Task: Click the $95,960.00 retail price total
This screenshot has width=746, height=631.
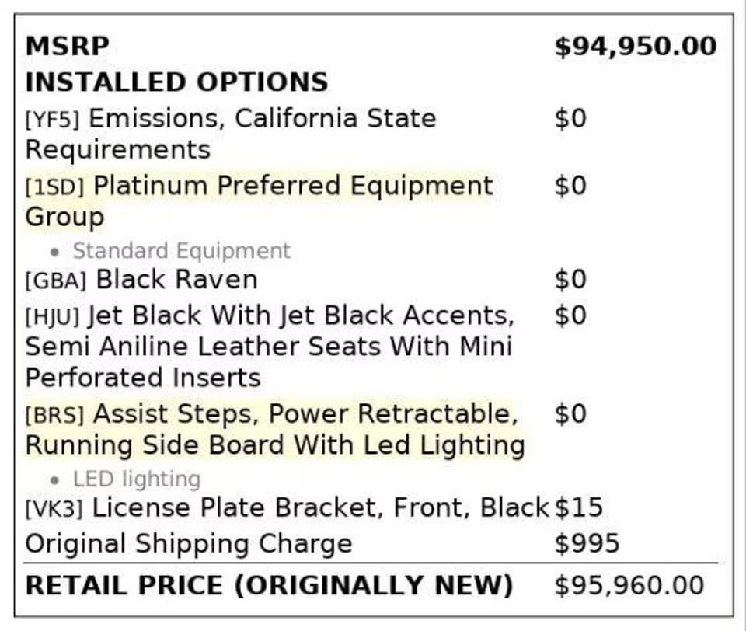Action: click(x=629, y=585)
